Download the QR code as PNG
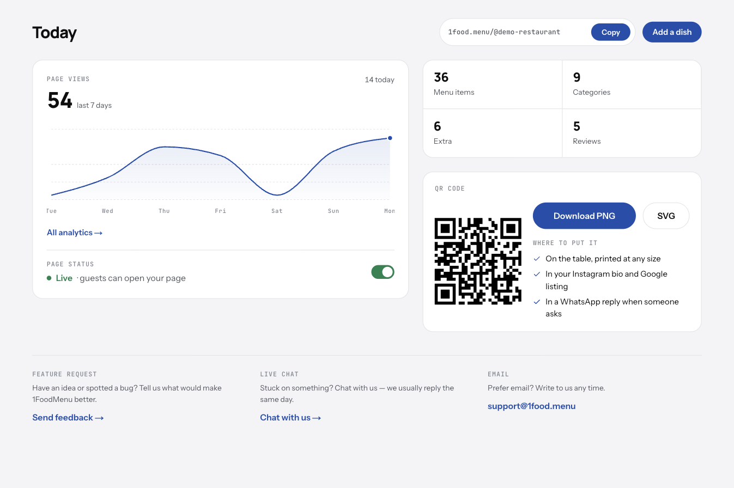Viewport: 734px width, 488px height. (584, 216)
